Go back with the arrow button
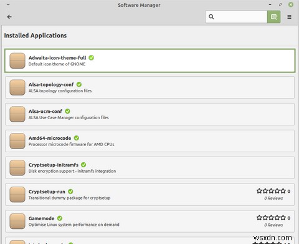Screen dimensions: 299x244 coord(9,17)
